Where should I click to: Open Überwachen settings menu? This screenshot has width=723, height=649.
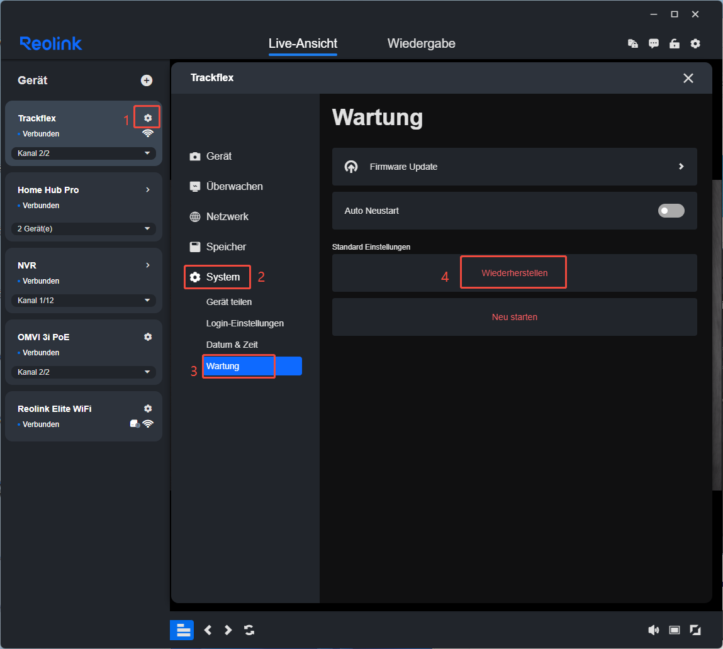pyautogui.click(x=226, y=186)
